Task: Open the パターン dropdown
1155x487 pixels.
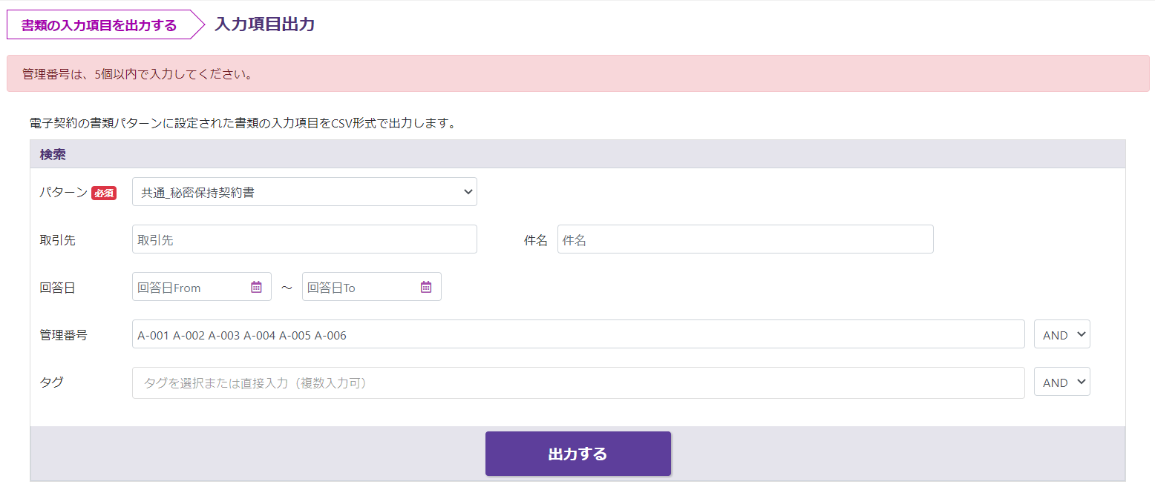Action: point(304,192)
